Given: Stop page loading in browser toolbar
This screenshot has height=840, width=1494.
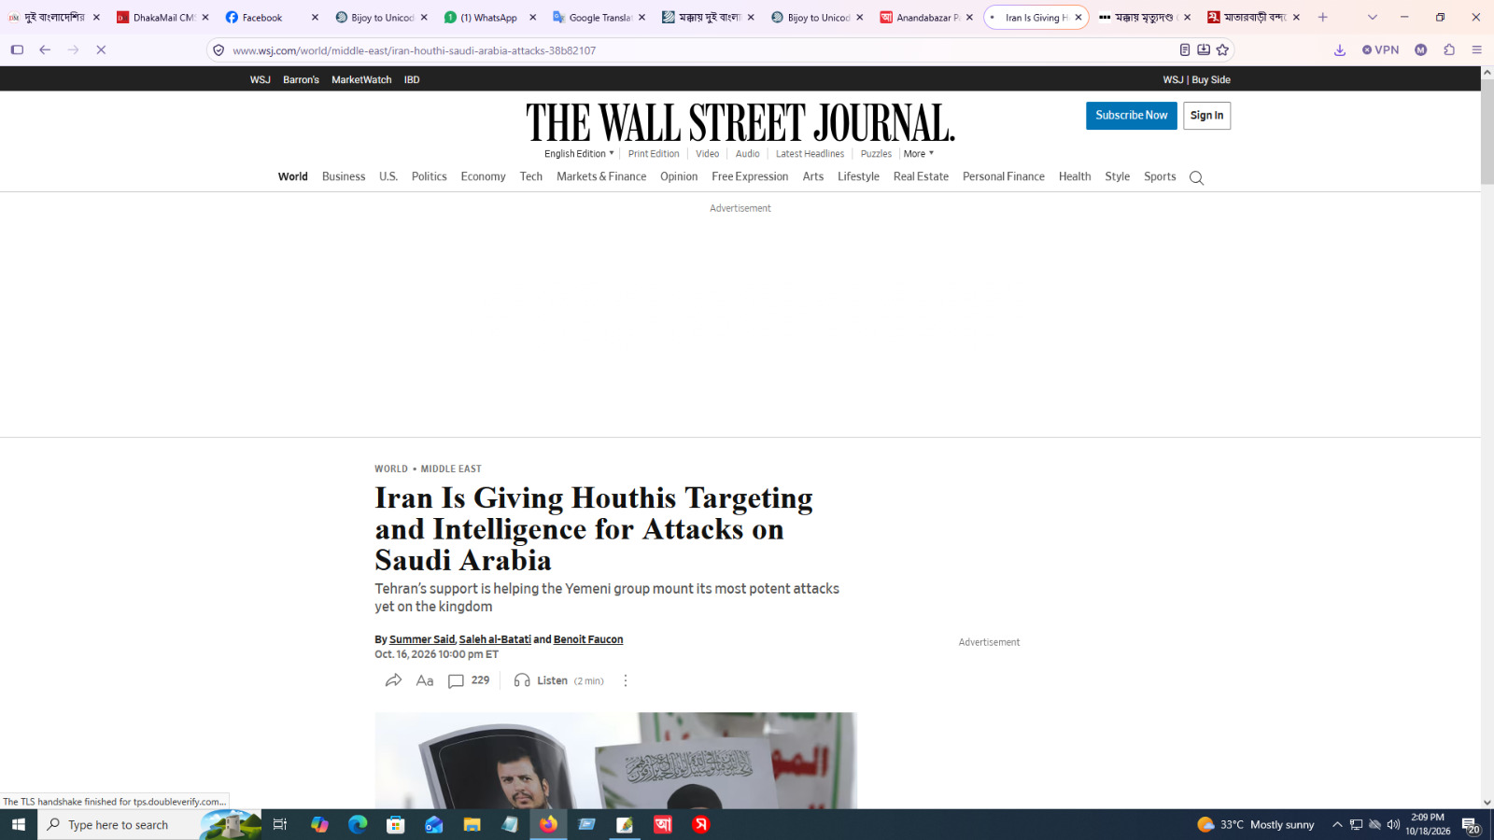Looking at the screenshot, I should pos(101,49).
